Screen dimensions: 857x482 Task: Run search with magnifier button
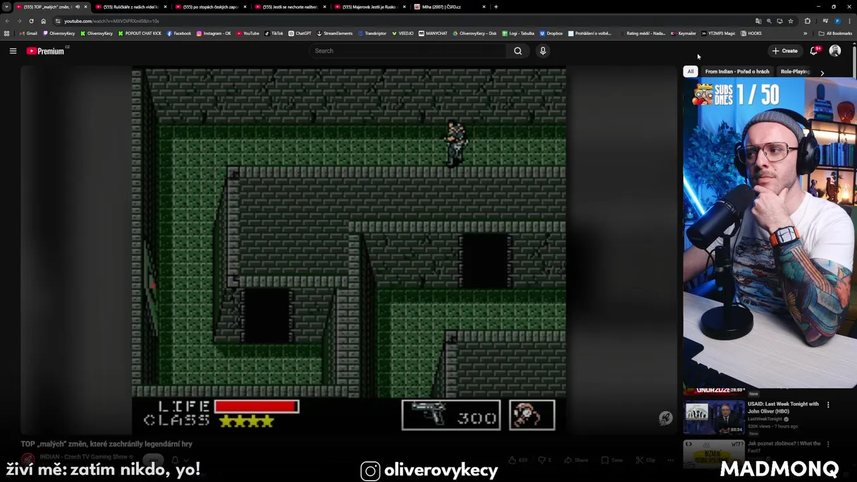pos(518,51)
